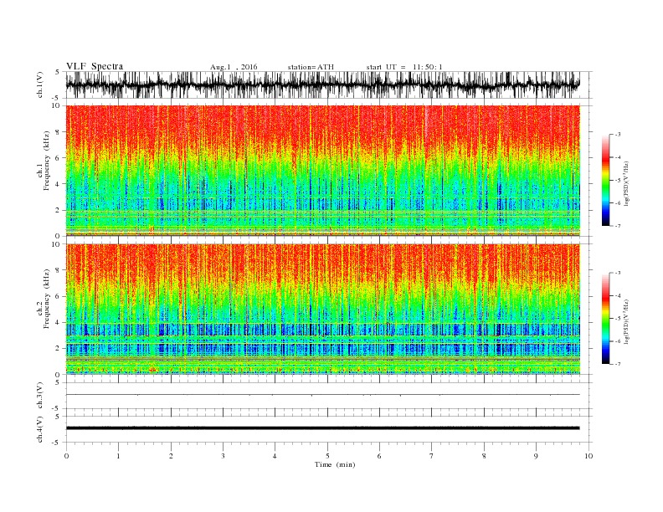Click the '4' tick on Time axis

pos(275,456)
